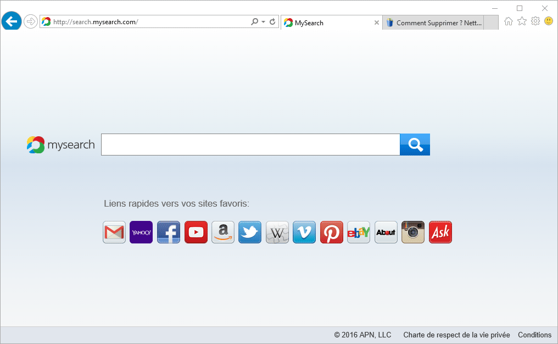Open the Twitter quick link
The height and width of the screenshot is (344, 558).
[x=250, y=232]
